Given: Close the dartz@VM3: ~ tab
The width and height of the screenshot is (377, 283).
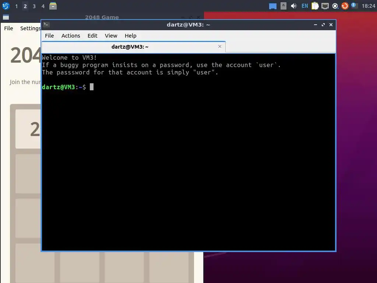Looking at the screenshot, I should [219, 46].
